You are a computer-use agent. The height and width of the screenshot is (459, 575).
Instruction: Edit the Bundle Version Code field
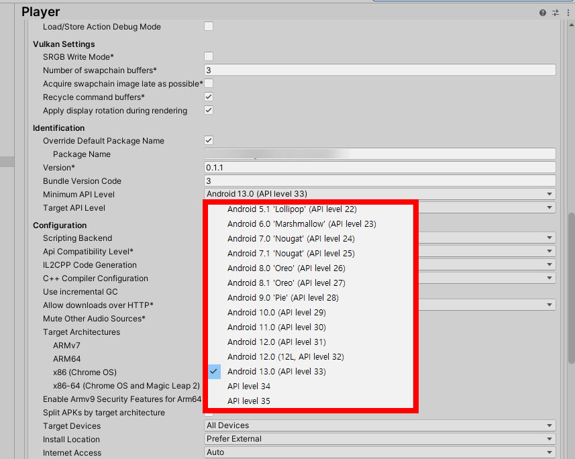pyautogui.click(x=380, y=181)
